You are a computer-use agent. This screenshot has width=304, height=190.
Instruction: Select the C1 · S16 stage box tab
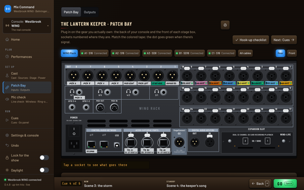[221, 53]
